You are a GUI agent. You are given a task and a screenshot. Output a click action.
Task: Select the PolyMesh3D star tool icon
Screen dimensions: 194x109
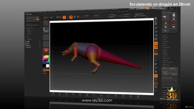pyautogui.click(x=174, y=19)
